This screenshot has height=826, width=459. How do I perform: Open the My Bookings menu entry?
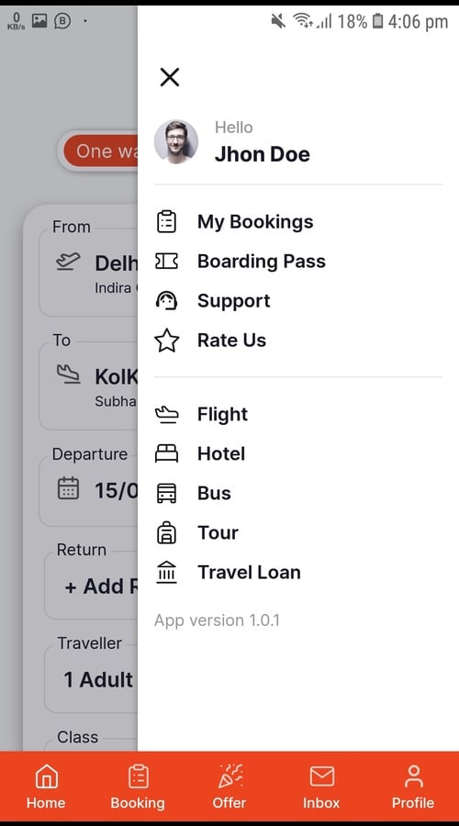click(x=234, y=222)
